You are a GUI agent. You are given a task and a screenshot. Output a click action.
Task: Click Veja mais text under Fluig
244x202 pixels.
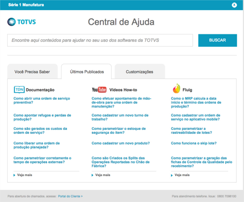182,175
